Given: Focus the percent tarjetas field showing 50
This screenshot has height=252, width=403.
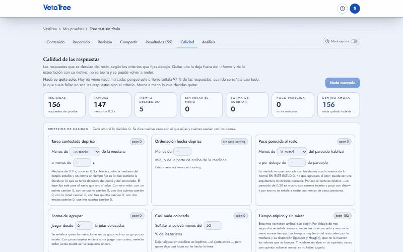Looking at the screenshot, I should point(213,225).
